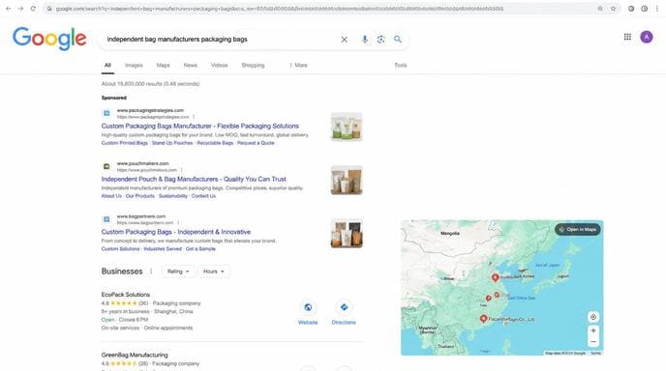
Task: Click the Our Products sitelink
Action: pos(140,196)
